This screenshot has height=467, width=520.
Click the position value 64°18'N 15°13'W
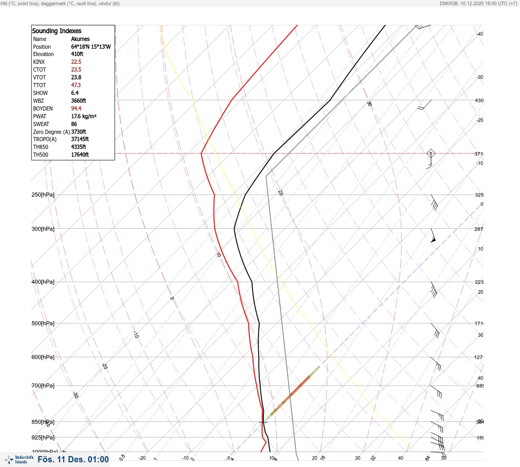tap(91, 47)
